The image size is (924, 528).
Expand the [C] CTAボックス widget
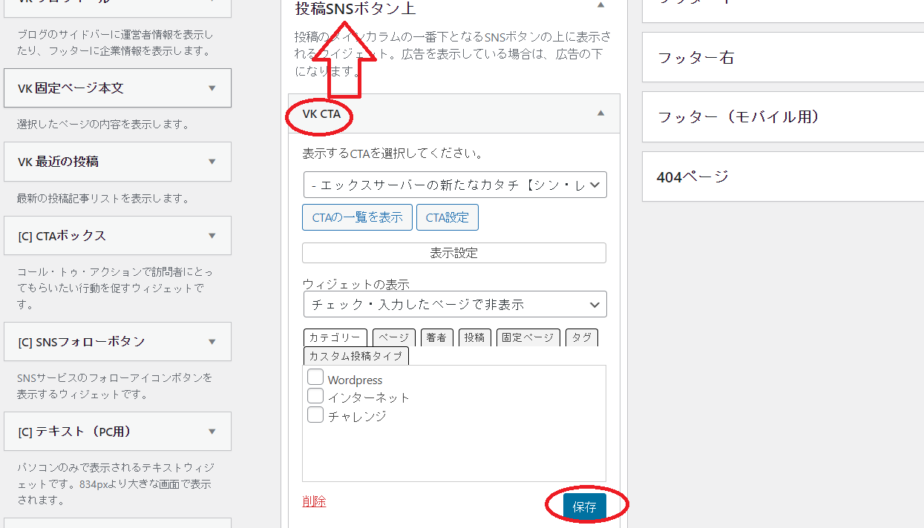[x=212, y=236]
